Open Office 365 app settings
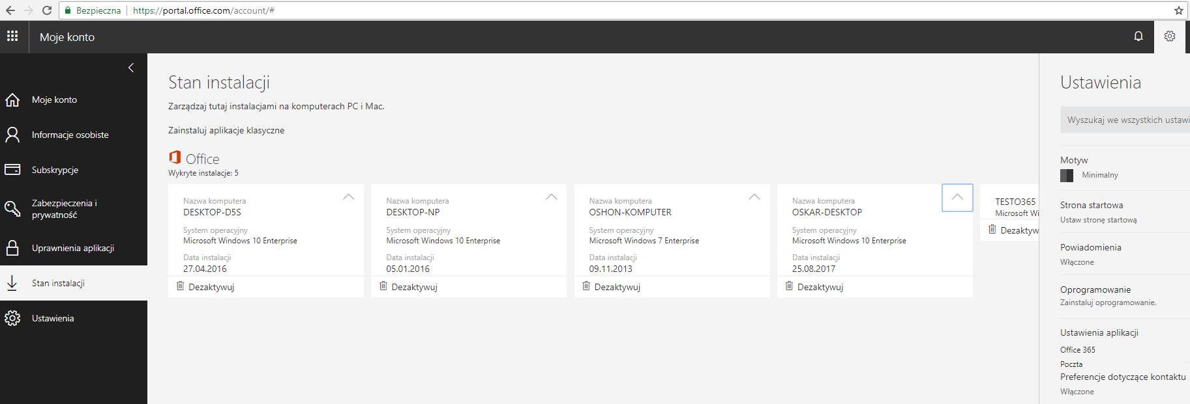1190x404 pixels. [x=1078, y=350]
